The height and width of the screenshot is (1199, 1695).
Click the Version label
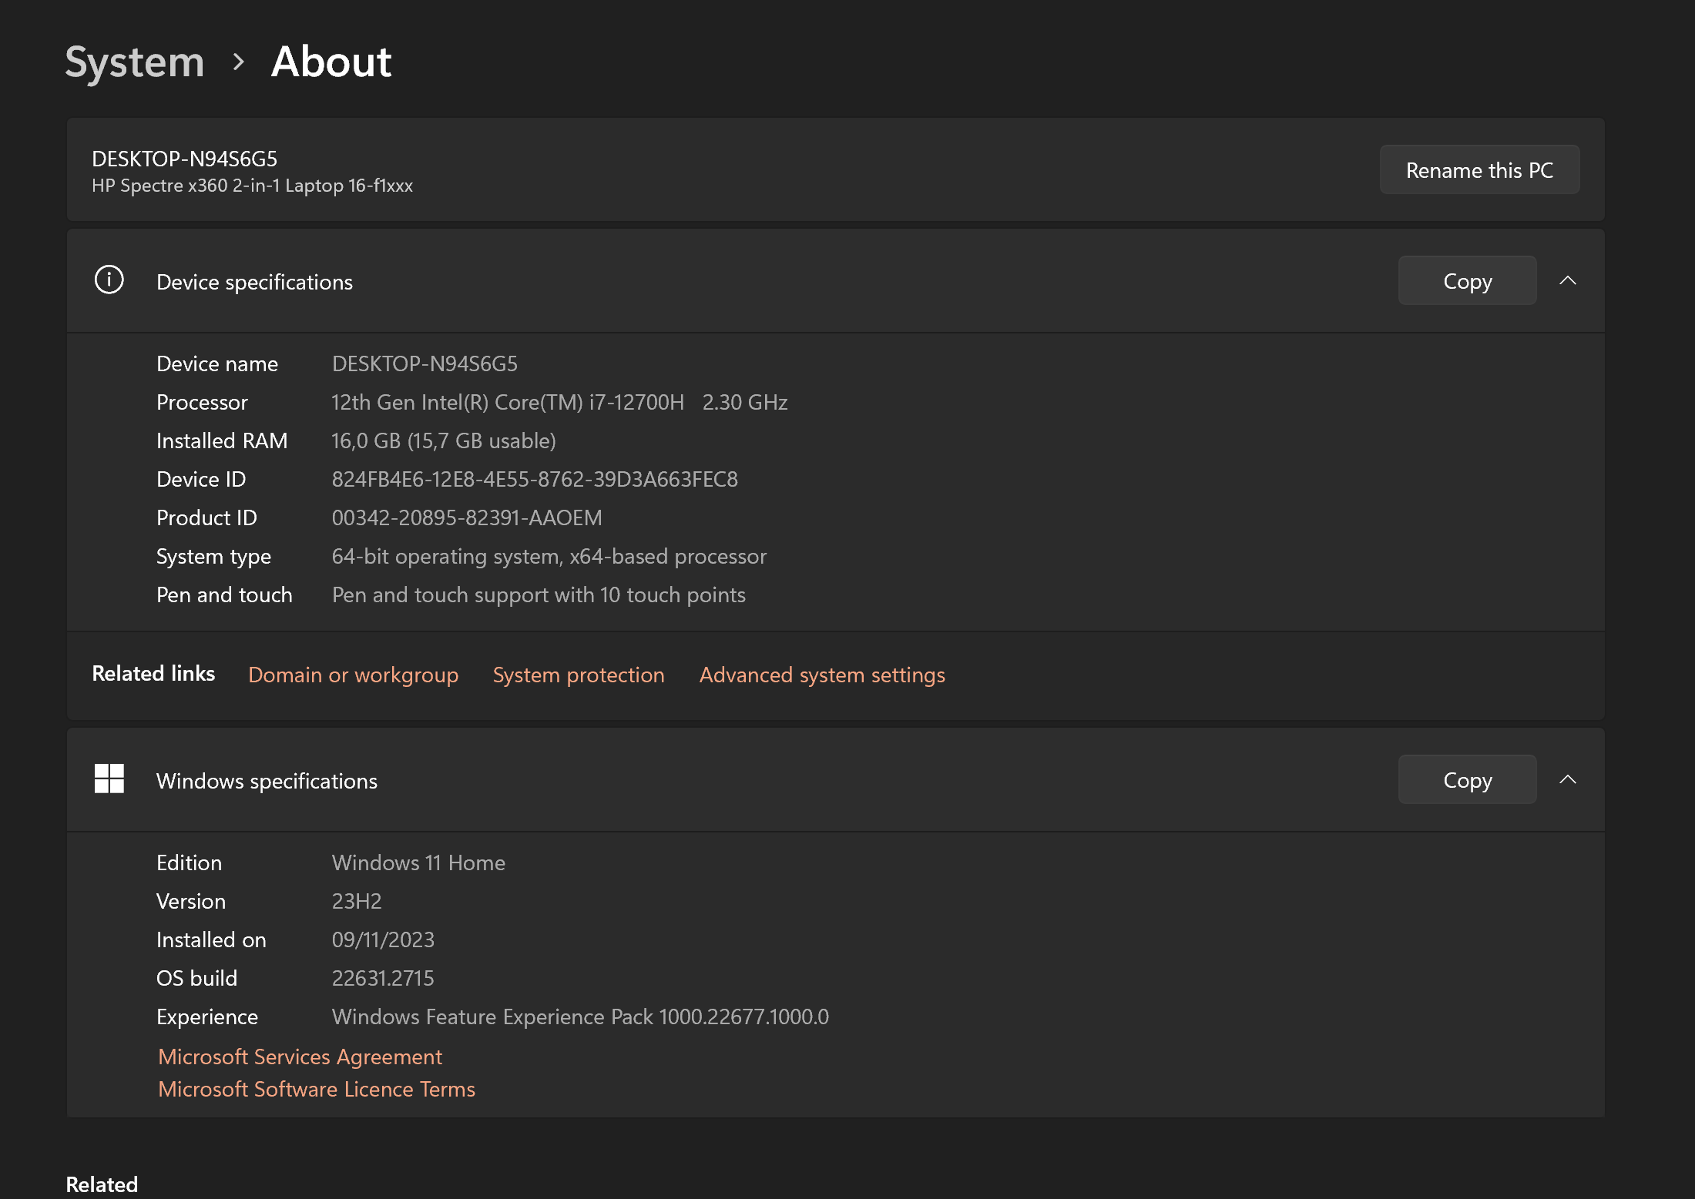[191, 901]
